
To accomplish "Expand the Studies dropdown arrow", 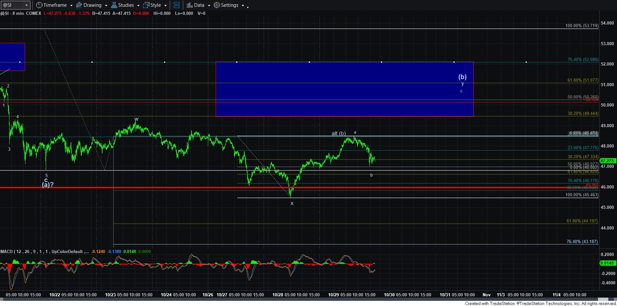I will click(x=138, y=5).
